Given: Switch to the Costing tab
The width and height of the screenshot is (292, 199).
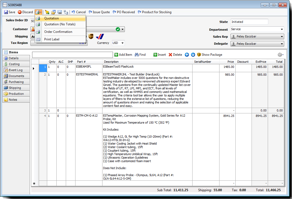Looking at the screenshot, I should (16, 64).
